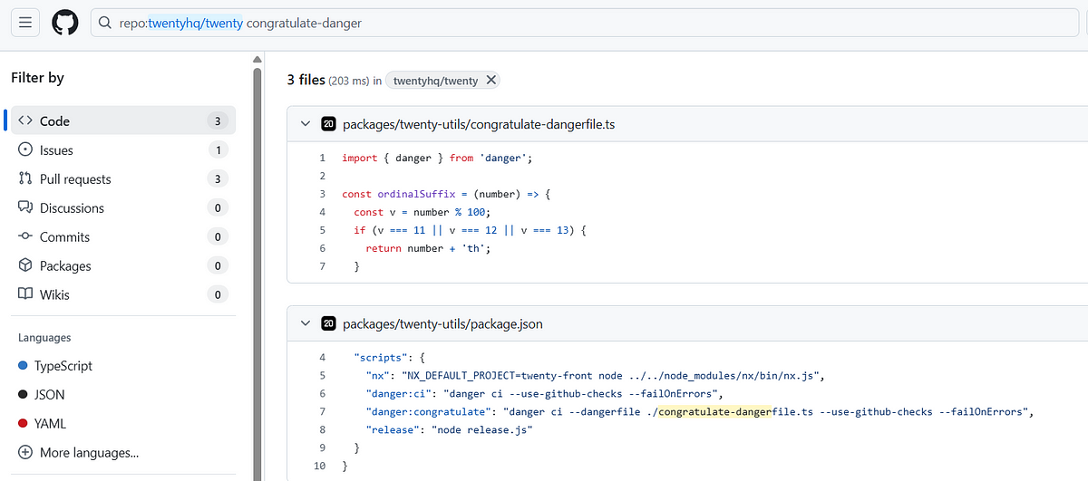Click the scrollbar up arrow
The image size is (1088, 481).
click(257, 60)
